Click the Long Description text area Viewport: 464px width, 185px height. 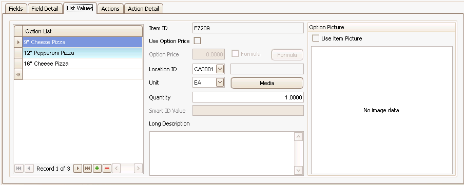click(x=222, y=153)
